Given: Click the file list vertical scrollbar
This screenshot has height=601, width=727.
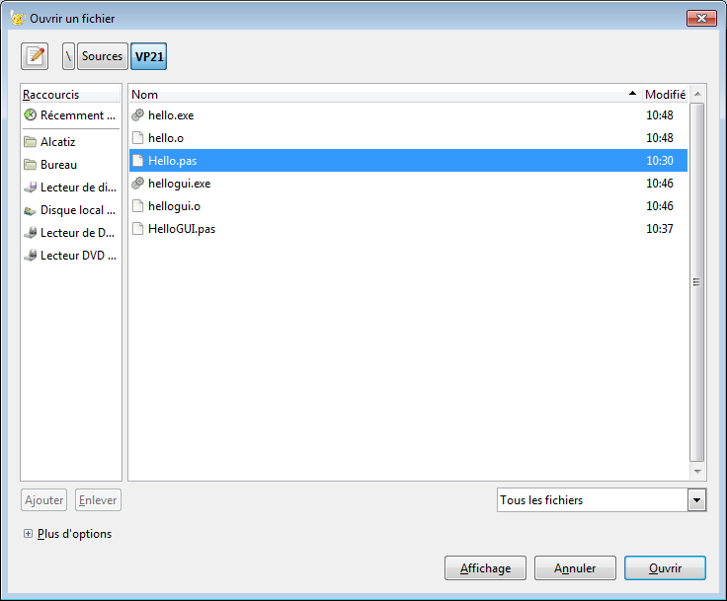Looking at the screenshot, I should 696,281.
